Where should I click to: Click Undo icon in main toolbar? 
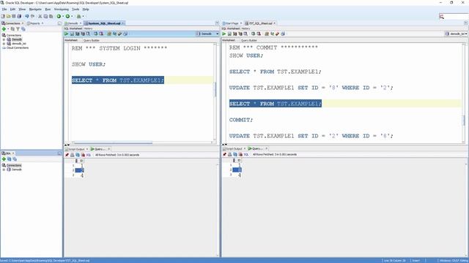[27, 16]
